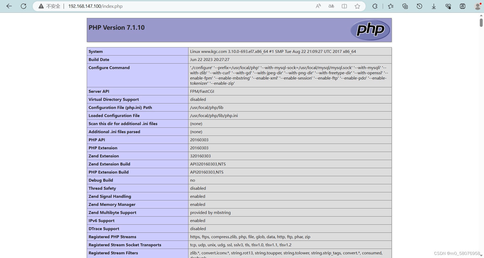Click the API320160303,NTS value
Viewport: 484px width, 258px height.
208,164
